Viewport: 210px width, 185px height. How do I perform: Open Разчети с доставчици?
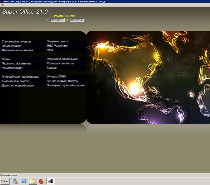click(x=62, y=59)
